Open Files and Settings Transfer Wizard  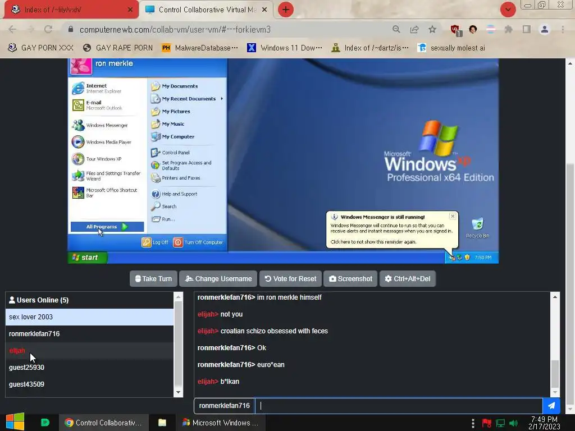pyautogui.click(x=106, y=176)
